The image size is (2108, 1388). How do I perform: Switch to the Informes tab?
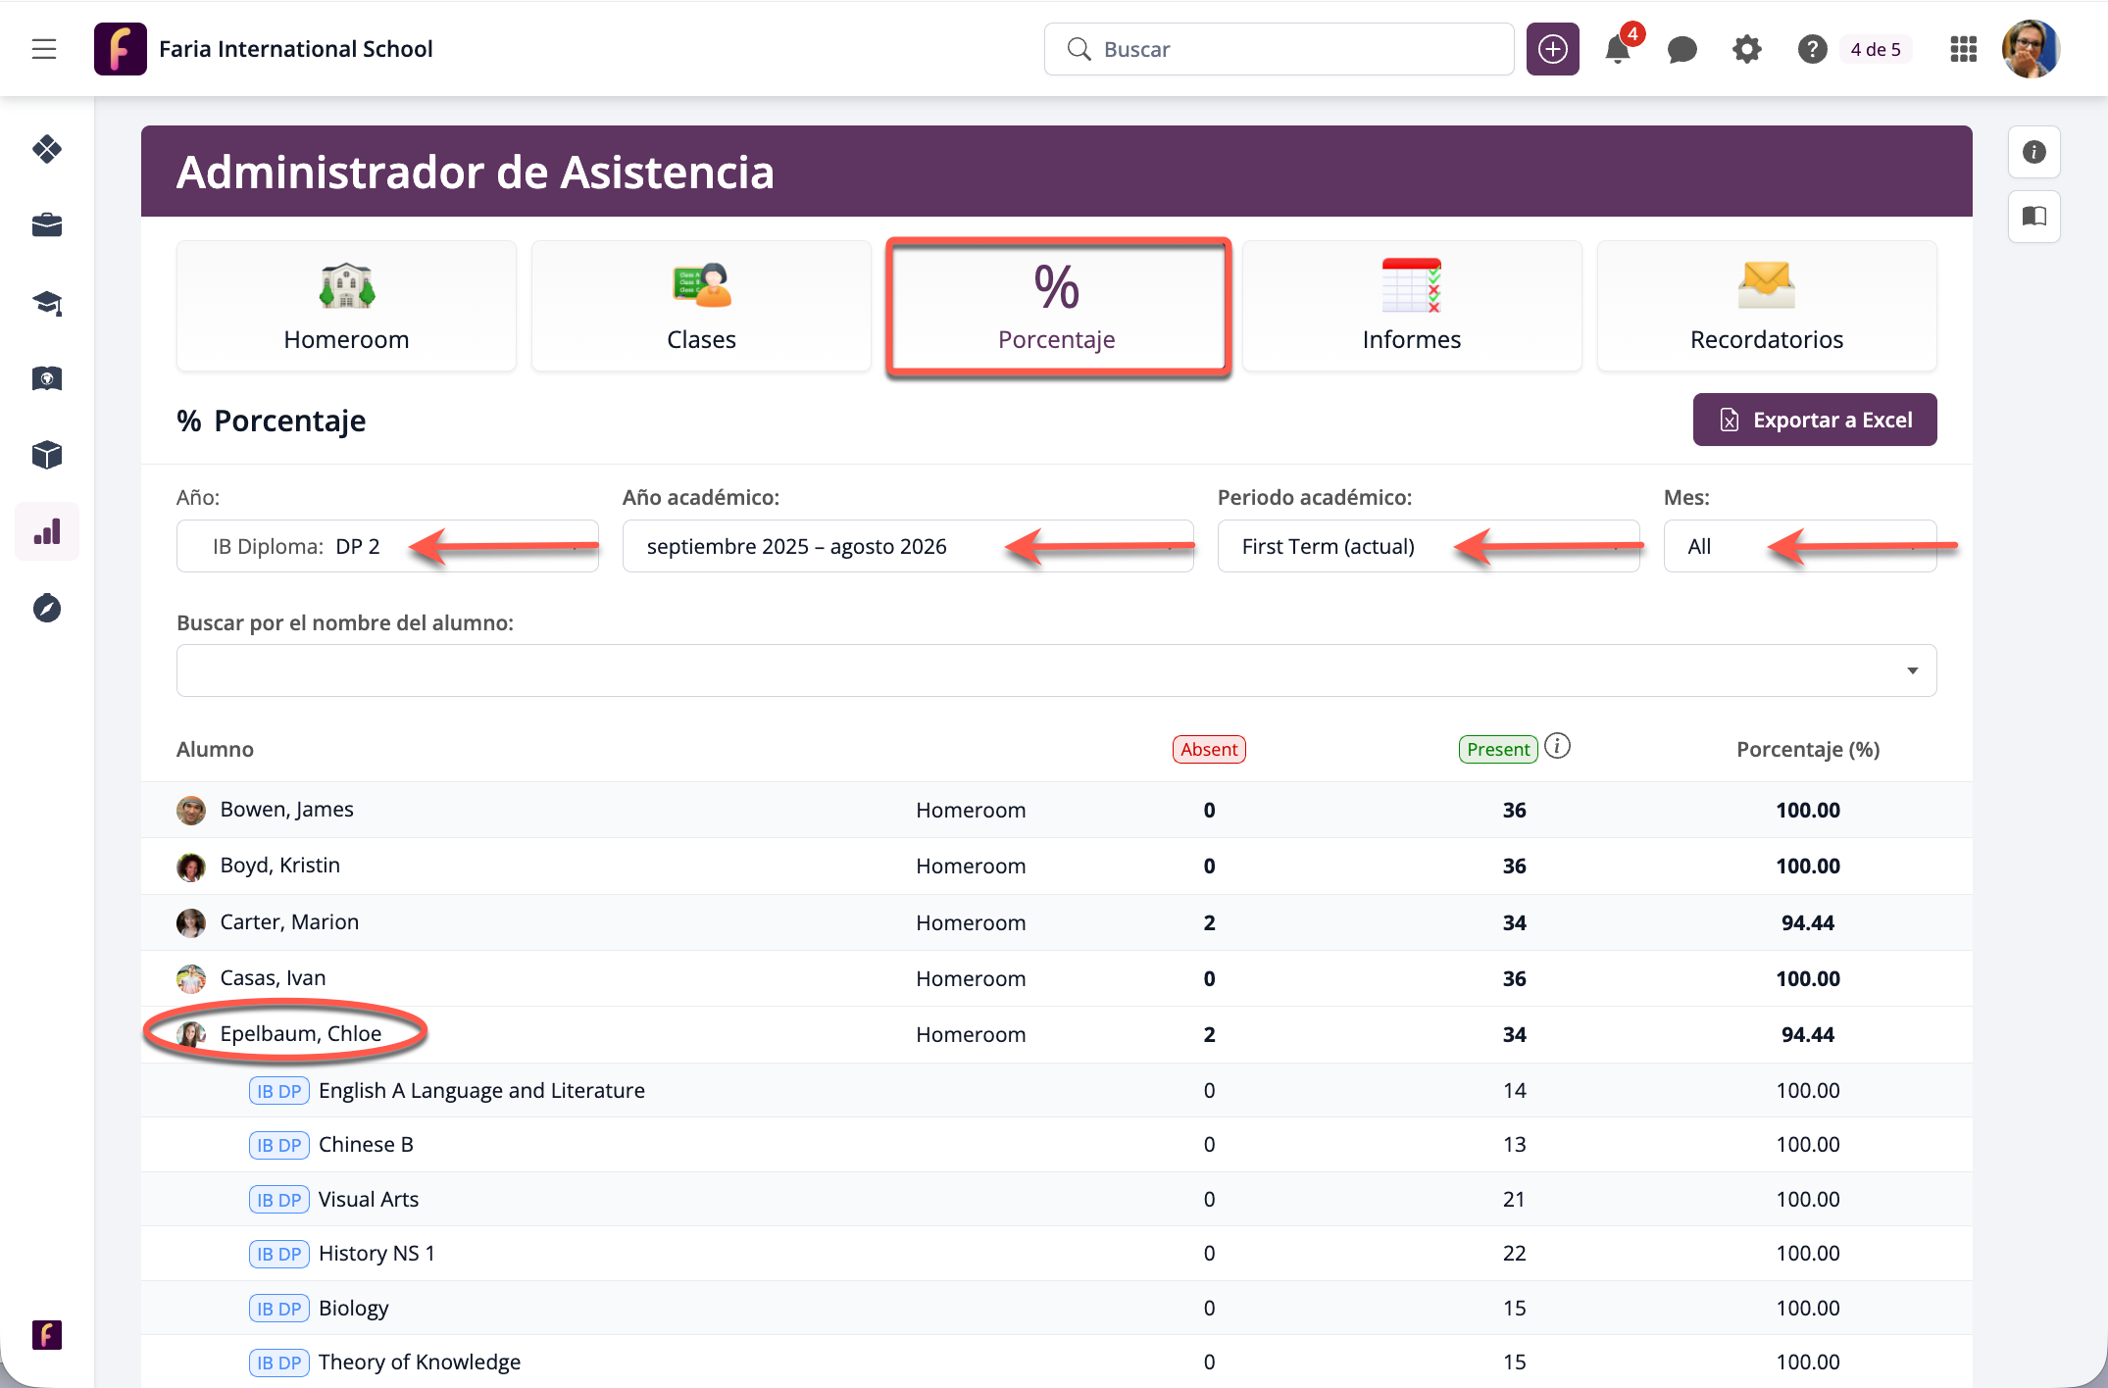click(1411, 306)
